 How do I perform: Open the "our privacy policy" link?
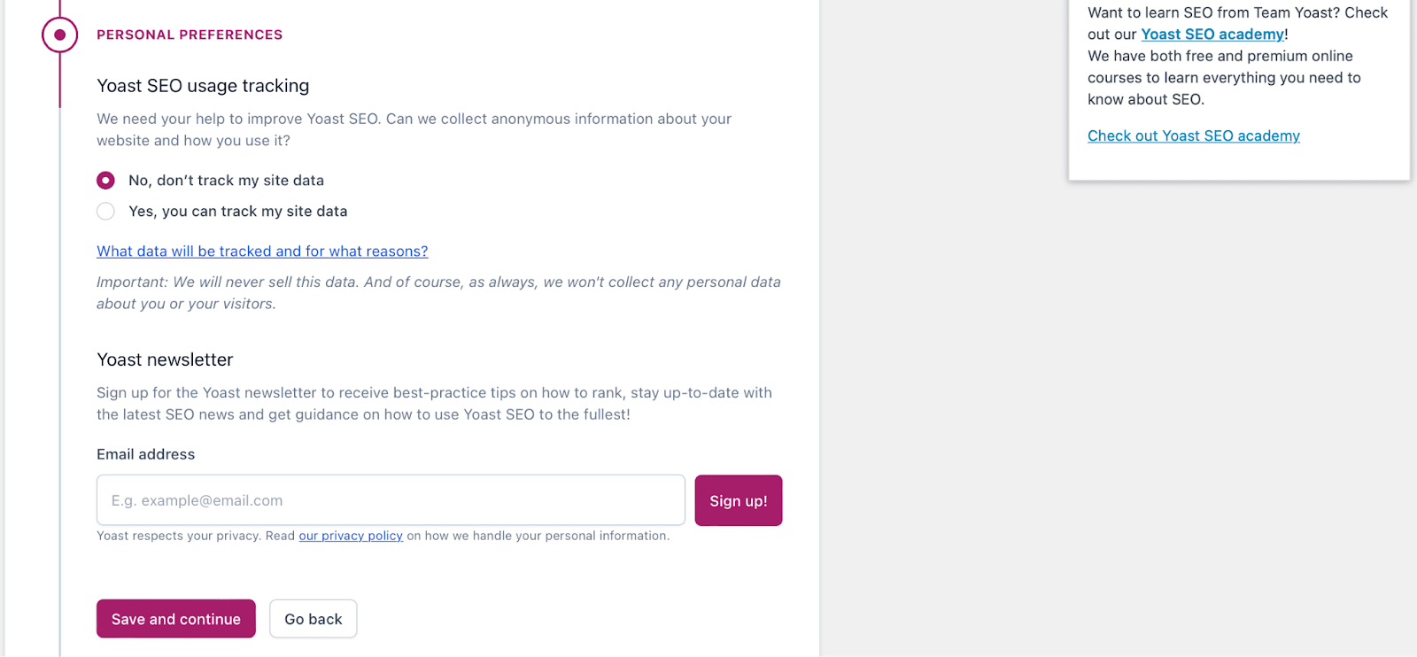point(351,535)
